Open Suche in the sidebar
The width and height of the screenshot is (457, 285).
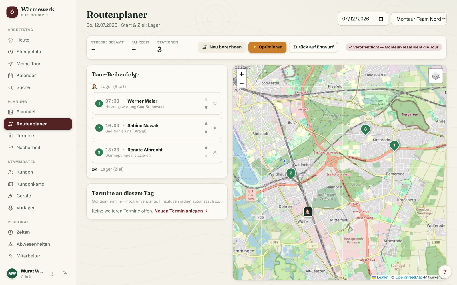point(38,87)
